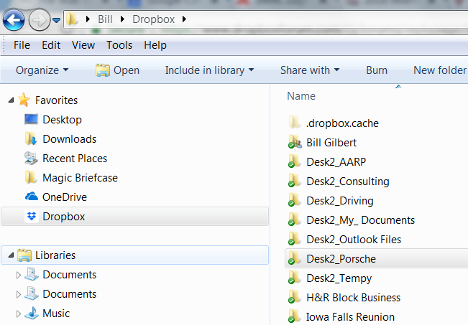Open the Downloads folder icon
468x325 pixels.
point(31,138)
